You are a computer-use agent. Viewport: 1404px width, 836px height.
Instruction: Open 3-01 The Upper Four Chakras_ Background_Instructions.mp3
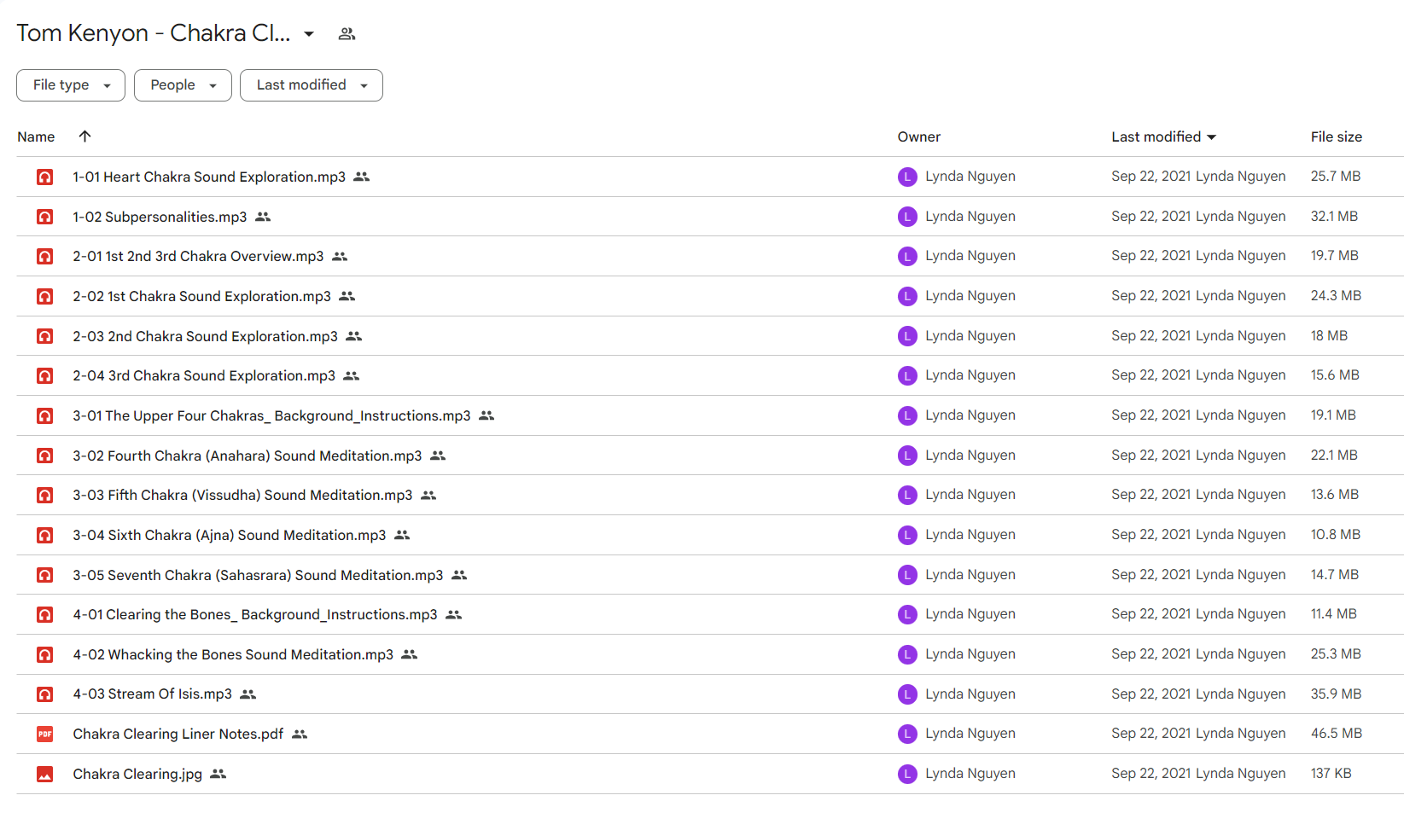click(x=271, y=415)
